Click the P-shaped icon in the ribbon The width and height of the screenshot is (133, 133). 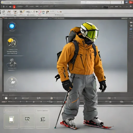[47, 12]
